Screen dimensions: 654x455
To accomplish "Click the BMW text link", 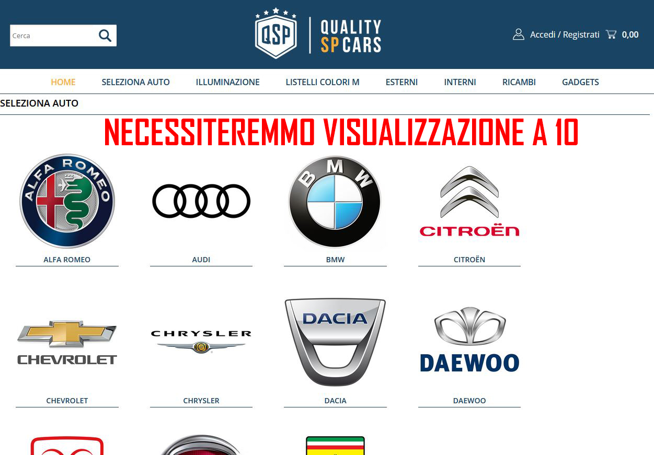I will point(335,260).
